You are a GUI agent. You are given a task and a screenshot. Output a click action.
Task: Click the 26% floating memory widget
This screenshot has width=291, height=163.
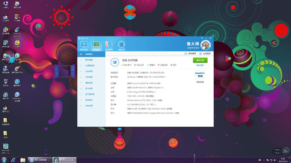pos(285,151)
